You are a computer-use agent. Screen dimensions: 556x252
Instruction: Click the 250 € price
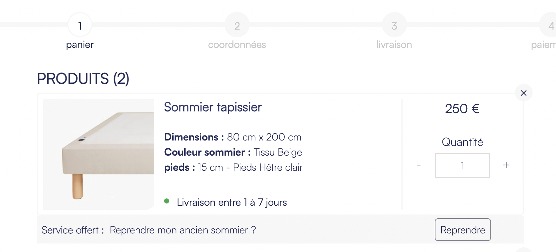point(462,109)
